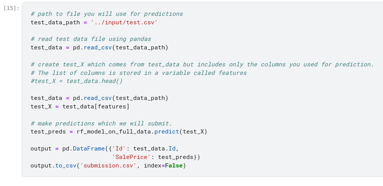383x186 pixels.
Task: Click the False keyword in index argument
Action: (x=174, y=166)
